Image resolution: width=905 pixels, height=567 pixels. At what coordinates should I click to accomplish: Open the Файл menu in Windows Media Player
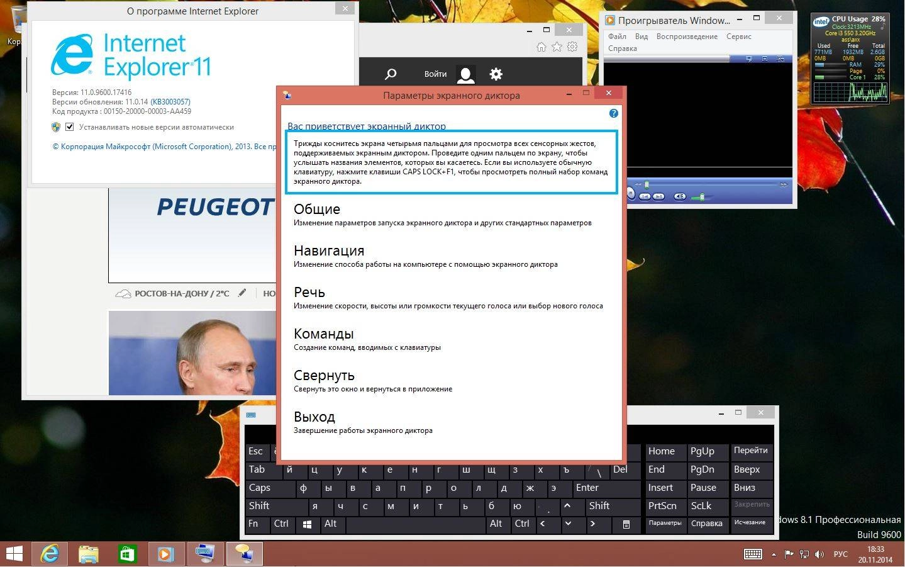click(x=617, y=36)
